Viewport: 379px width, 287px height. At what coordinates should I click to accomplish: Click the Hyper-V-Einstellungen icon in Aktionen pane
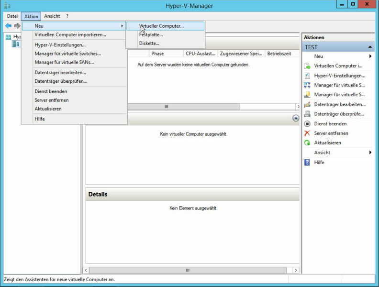click(x=307, y=76)
